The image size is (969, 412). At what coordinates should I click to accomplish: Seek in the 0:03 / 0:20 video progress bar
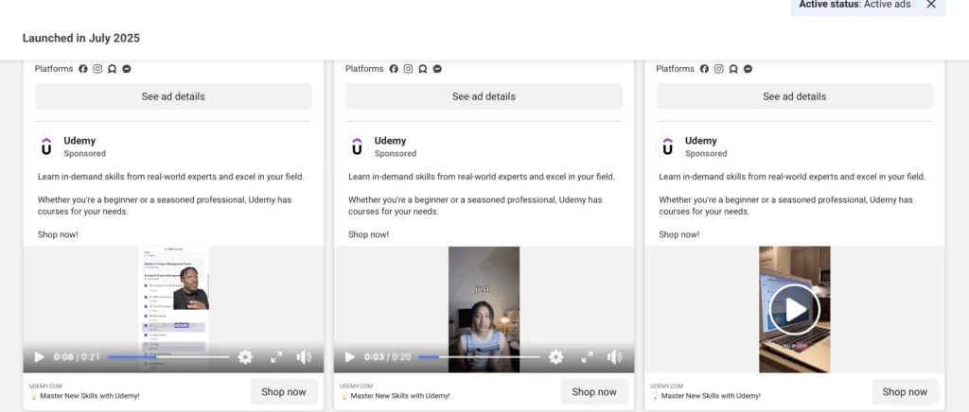(x=479, y=357)
